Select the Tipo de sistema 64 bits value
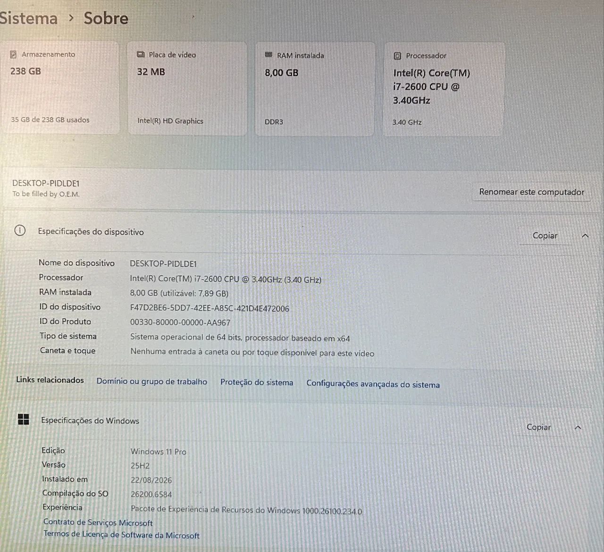The width and height of the screenshot is (604, 552). point(240,338)
